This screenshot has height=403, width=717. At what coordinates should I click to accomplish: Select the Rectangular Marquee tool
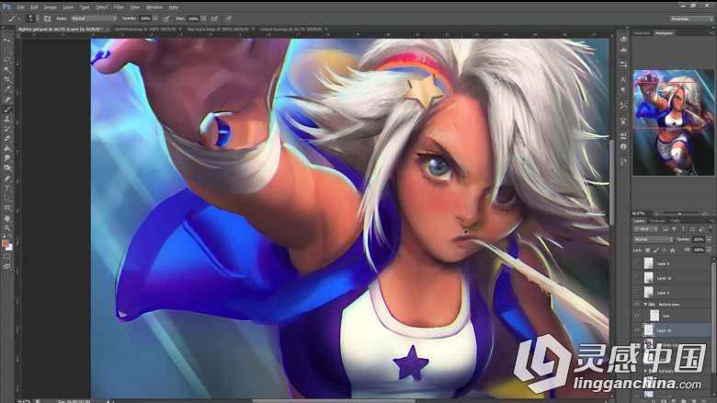coord(6,51)
